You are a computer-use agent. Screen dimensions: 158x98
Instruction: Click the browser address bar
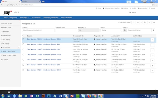[81, 5]
